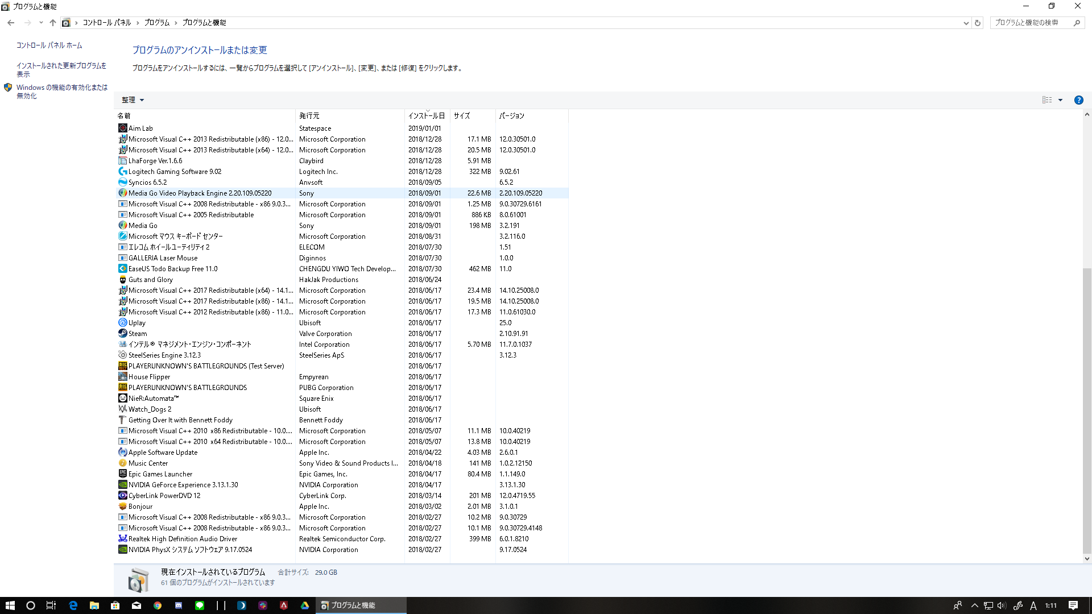Click the Logitech Gaming Software icon
This screenshot has width=1092, height=614.
[122, 171]
